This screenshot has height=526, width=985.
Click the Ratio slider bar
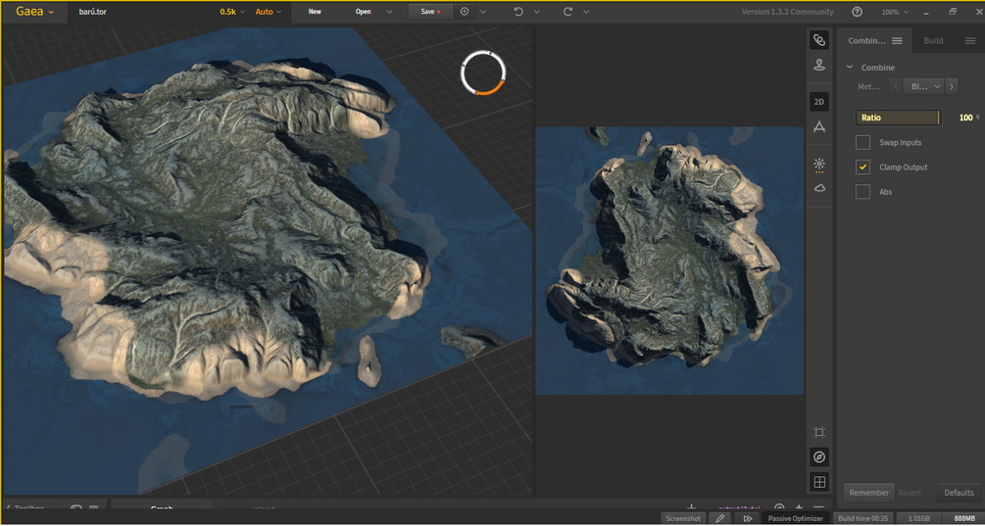897,118
